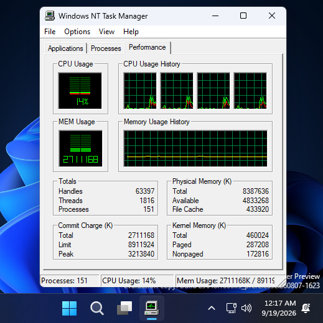The height and width of the screenshot is (323, 323).
Task: Click File Cache value 433920
Action: [x=258, y=209]
